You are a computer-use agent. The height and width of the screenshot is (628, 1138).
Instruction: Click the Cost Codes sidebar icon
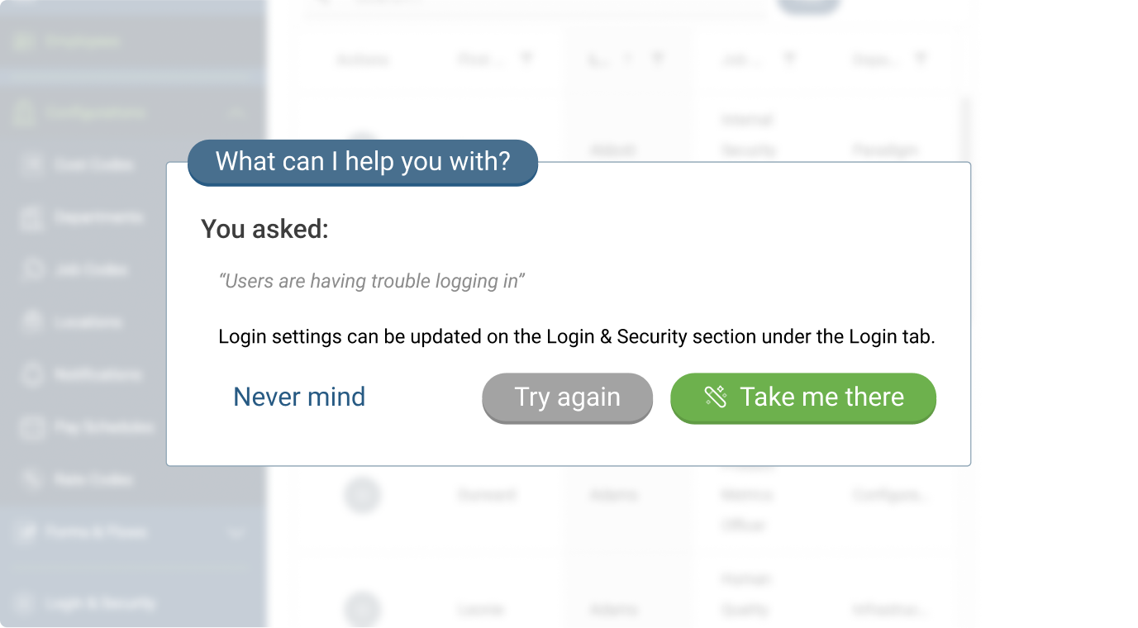coord(31,164)
